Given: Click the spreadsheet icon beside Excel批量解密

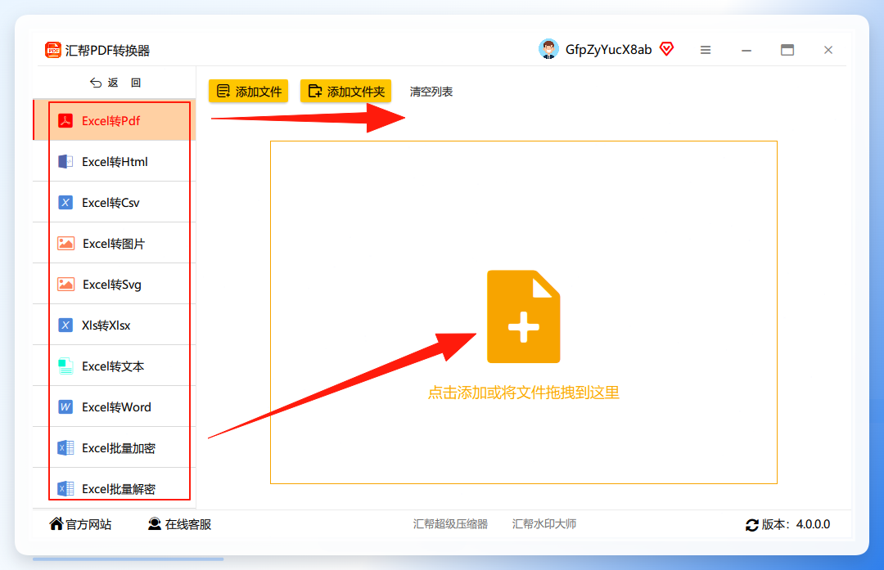Looking at the screenshot, I should coord(65,488).
